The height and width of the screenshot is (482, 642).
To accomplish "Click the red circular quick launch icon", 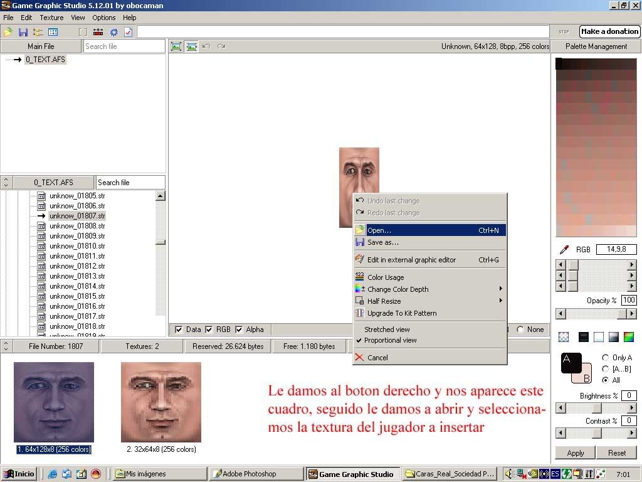I will [x=96, y=474].
